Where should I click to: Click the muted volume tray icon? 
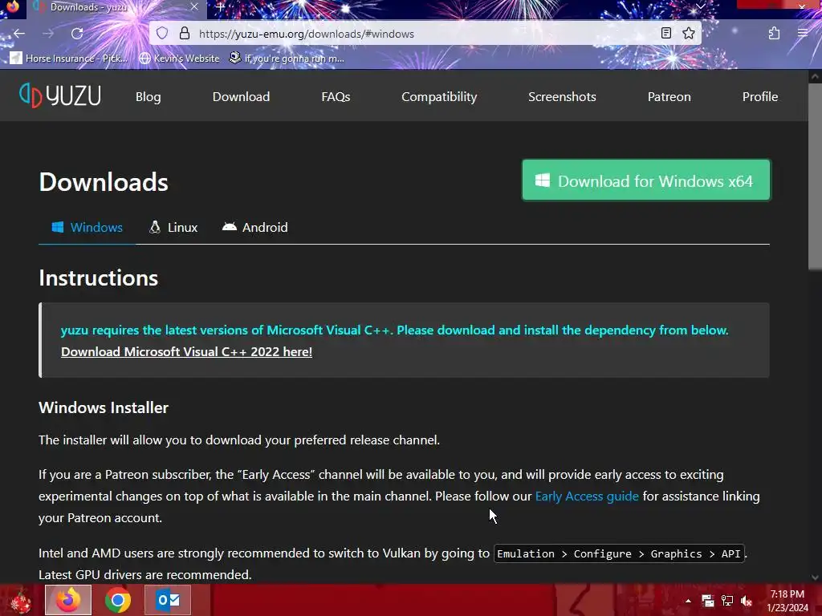click(747, 601)
